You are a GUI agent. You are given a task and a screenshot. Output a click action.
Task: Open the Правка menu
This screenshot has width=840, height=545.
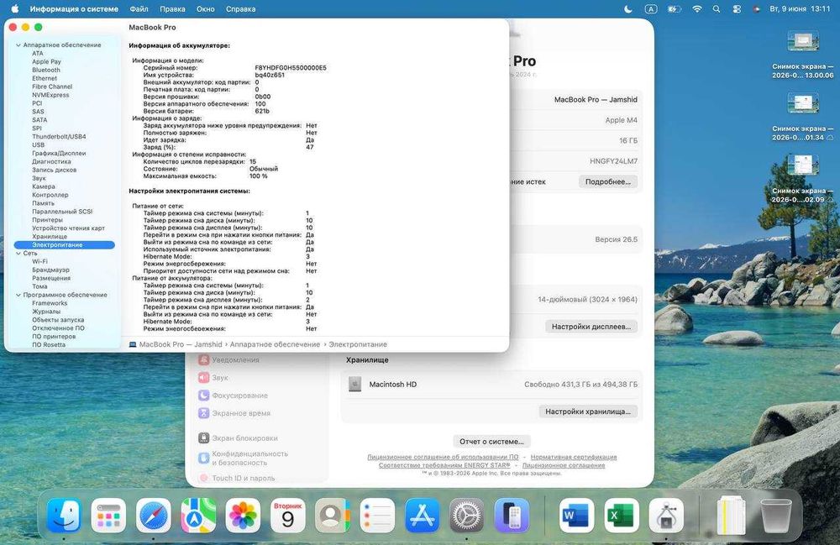tap(172, 9)
